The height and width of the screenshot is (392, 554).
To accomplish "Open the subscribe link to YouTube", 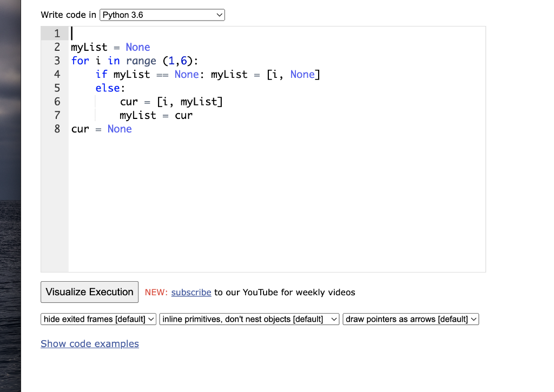I will point(191,292).
